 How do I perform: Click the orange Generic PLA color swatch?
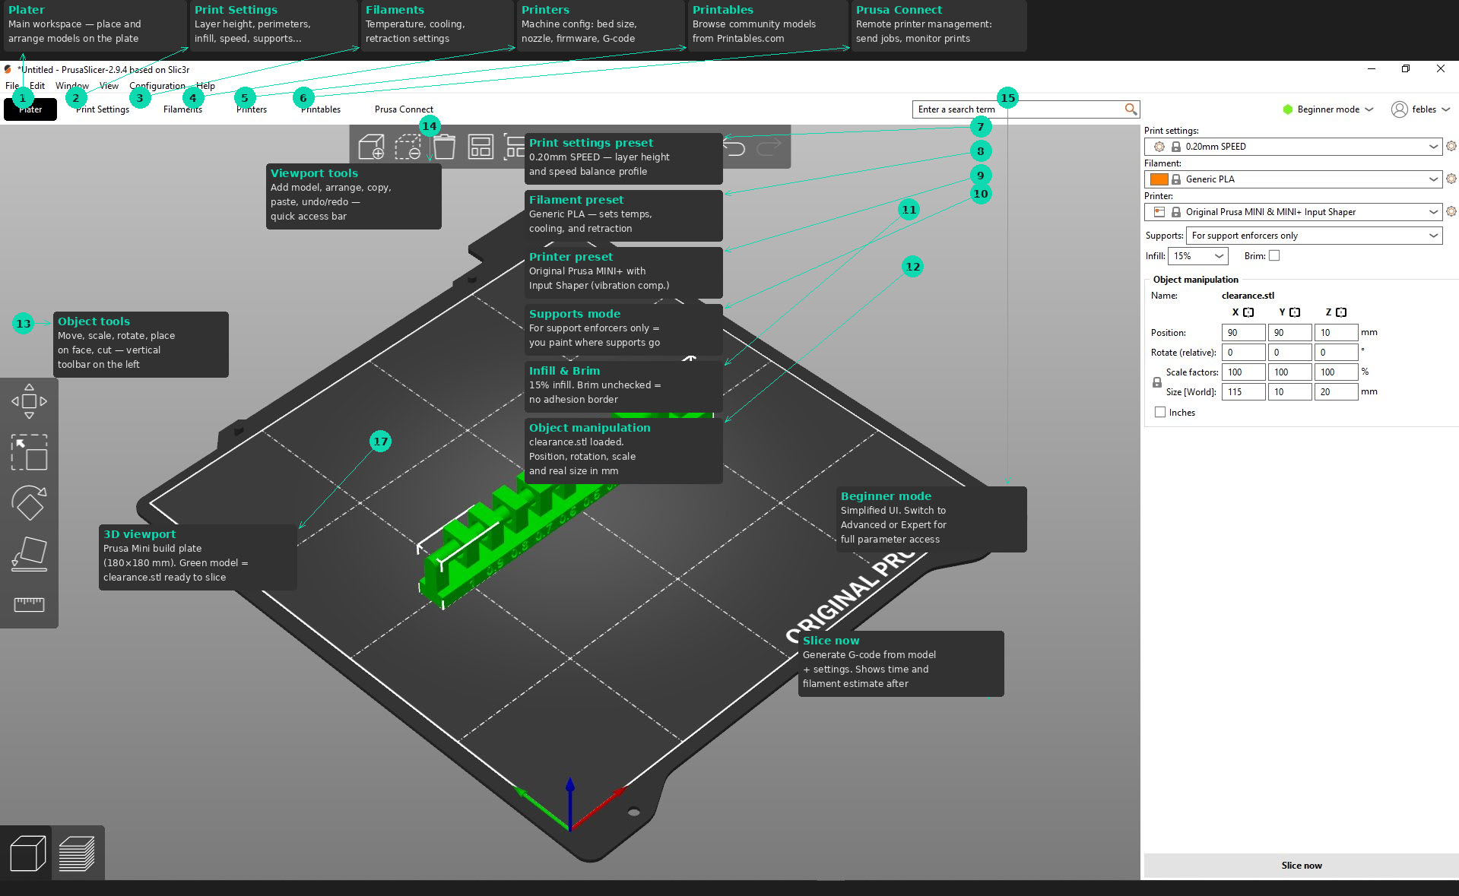coord(1161,179)
